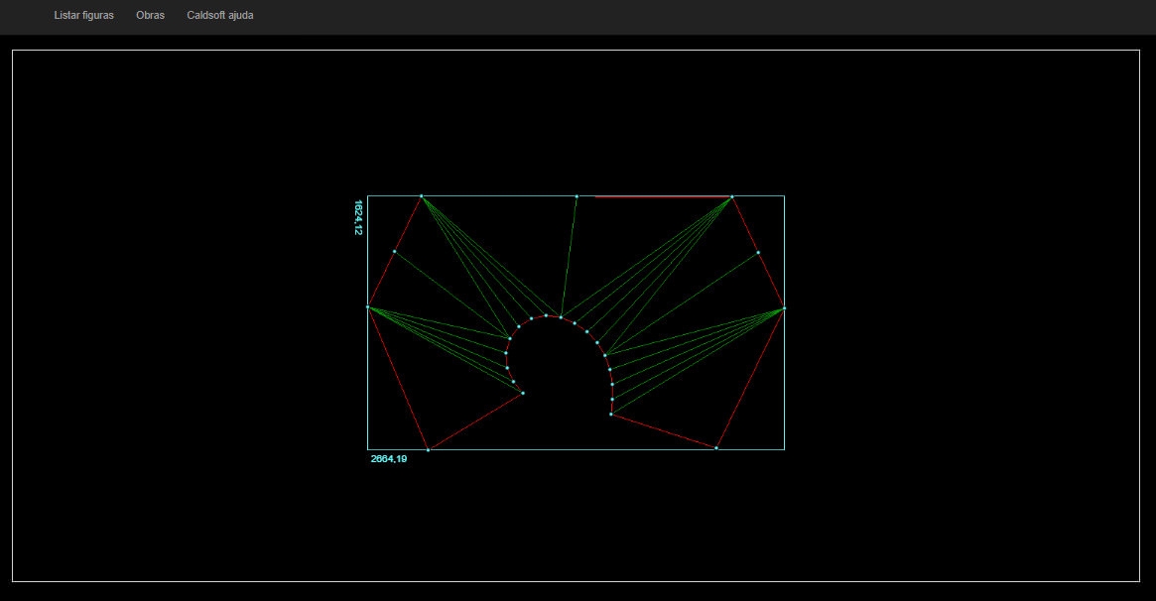Select the leftmost vertex on bounding box
Screen dimensions: 1156x601
[368, 307]
